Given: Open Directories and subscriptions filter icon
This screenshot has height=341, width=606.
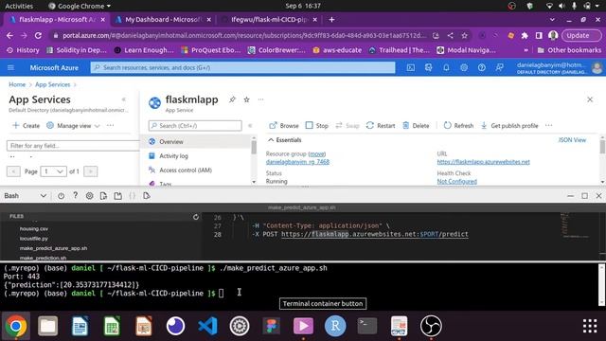Looking at the screenshot, I should [x=428, y=67].
